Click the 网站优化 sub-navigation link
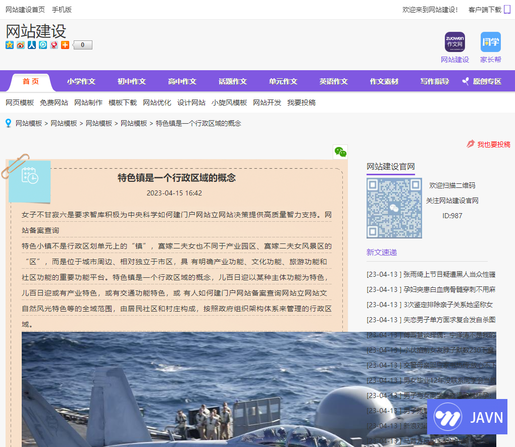This screenshot has height=447, width=515. [157, 103]
